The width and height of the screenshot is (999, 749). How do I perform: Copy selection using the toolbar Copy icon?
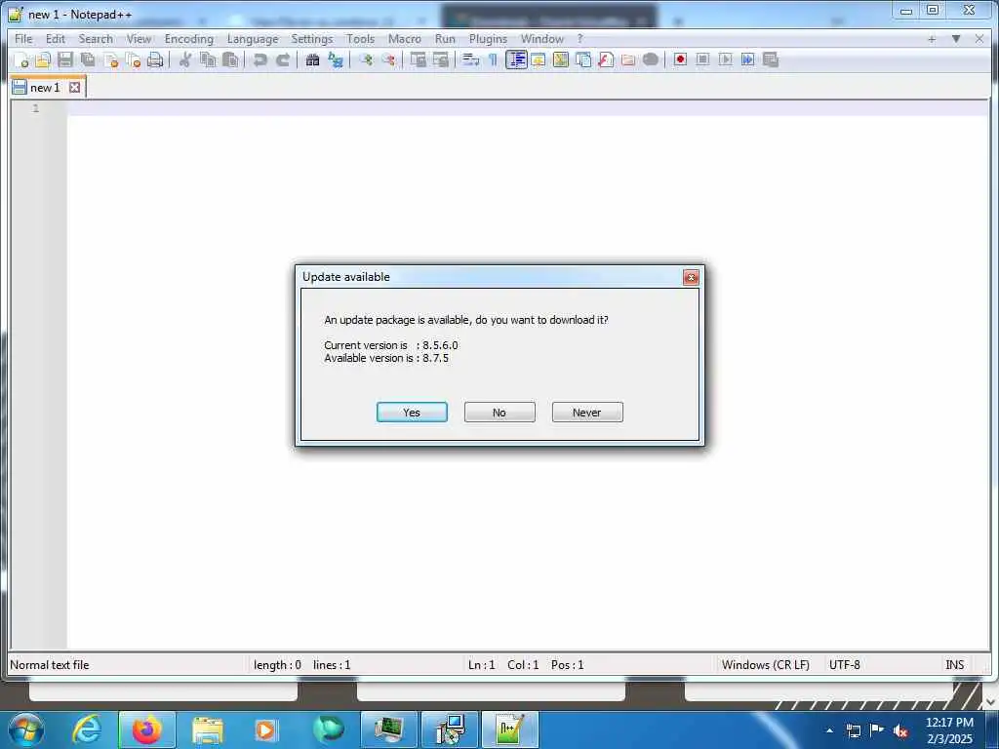(208, 59)
